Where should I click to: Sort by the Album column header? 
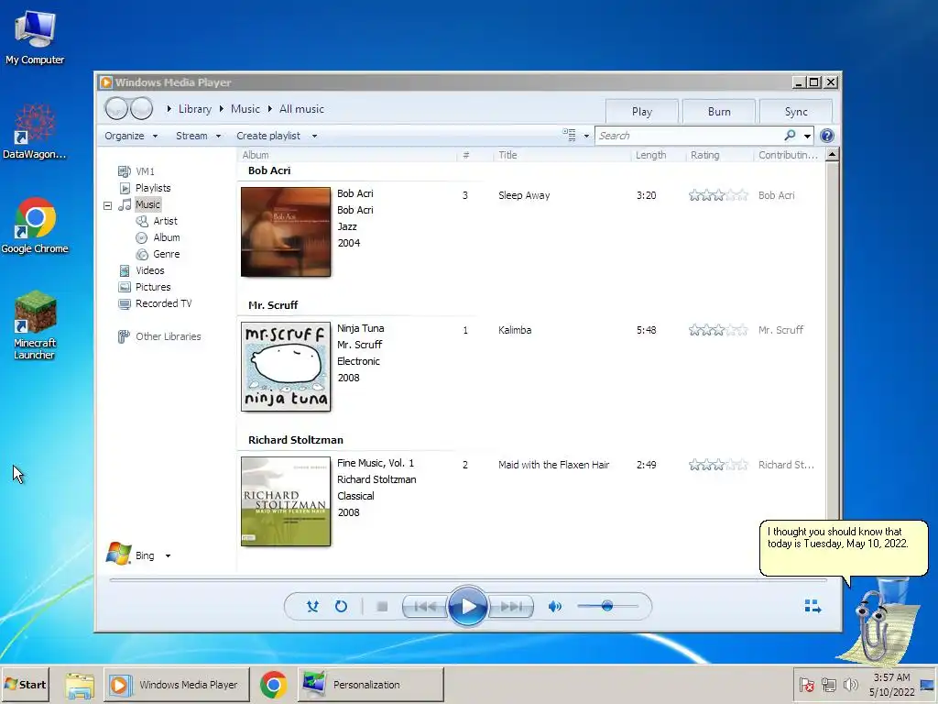point(256,155)
